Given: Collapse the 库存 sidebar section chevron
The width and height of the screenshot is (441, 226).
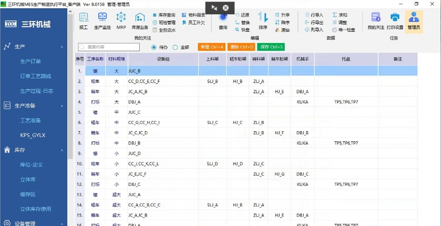Looking at the screenshot, I should 62,150.
